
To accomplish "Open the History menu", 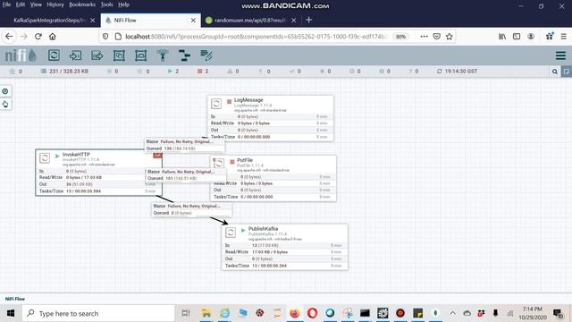I will pyautogui.click(x=55, y=4).
